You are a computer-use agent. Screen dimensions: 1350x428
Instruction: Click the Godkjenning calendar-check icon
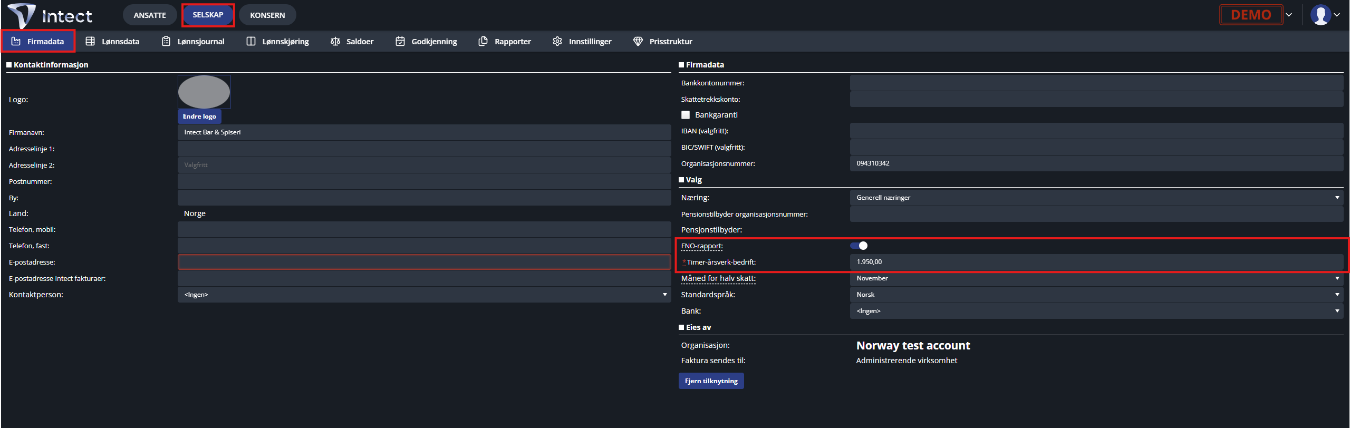400,41
